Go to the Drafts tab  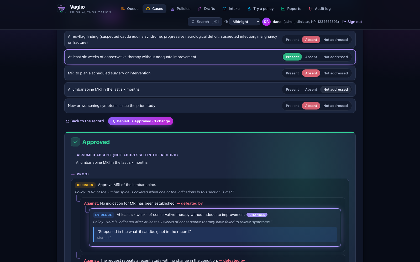click(x=207, y=9)
